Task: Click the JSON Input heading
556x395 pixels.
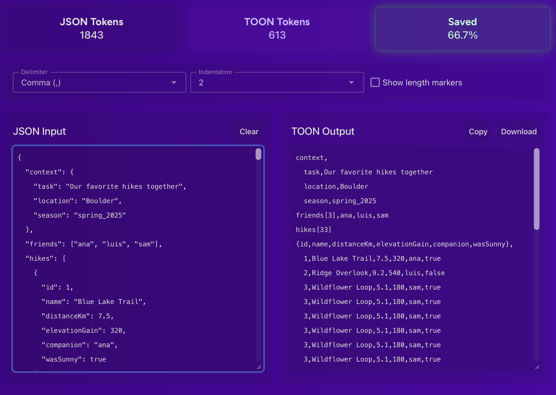Action: (x=40, y=131)
